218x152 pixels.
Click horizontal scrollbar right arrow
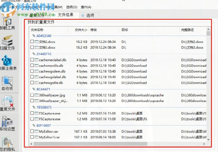204,144
